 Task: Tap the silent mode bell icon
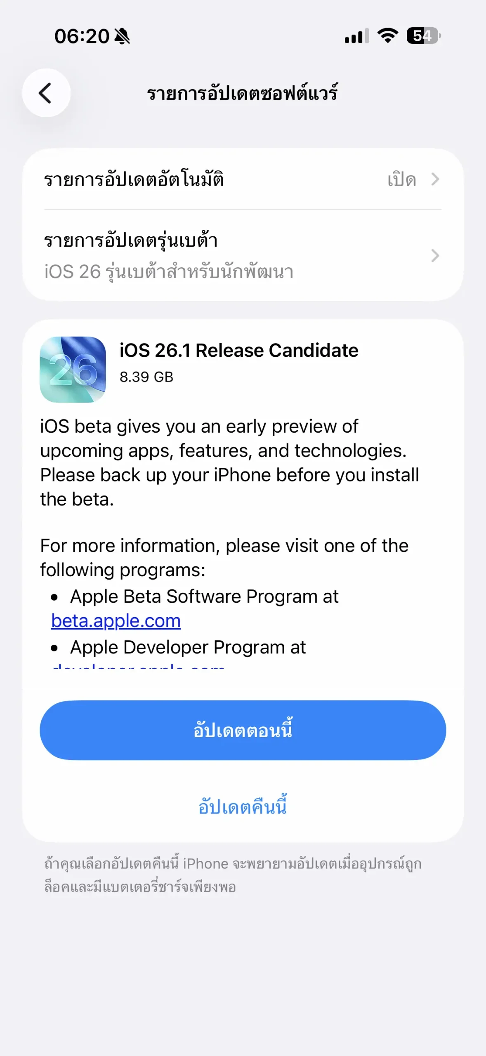(x=122, y=36)
